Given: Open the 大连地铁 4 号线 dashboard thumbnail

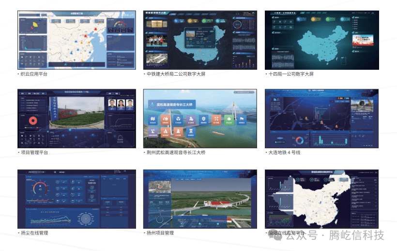Looking at the screenshot, I should 321,119.
